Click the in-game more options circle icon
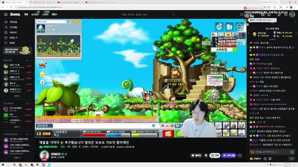The image size is (298, 167). (x=239, y=27)
